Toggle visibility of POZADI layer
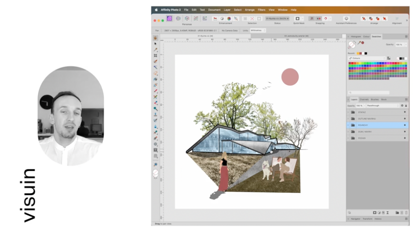The width and height of the screenshot is (417, 238). [x=405, y=138]
